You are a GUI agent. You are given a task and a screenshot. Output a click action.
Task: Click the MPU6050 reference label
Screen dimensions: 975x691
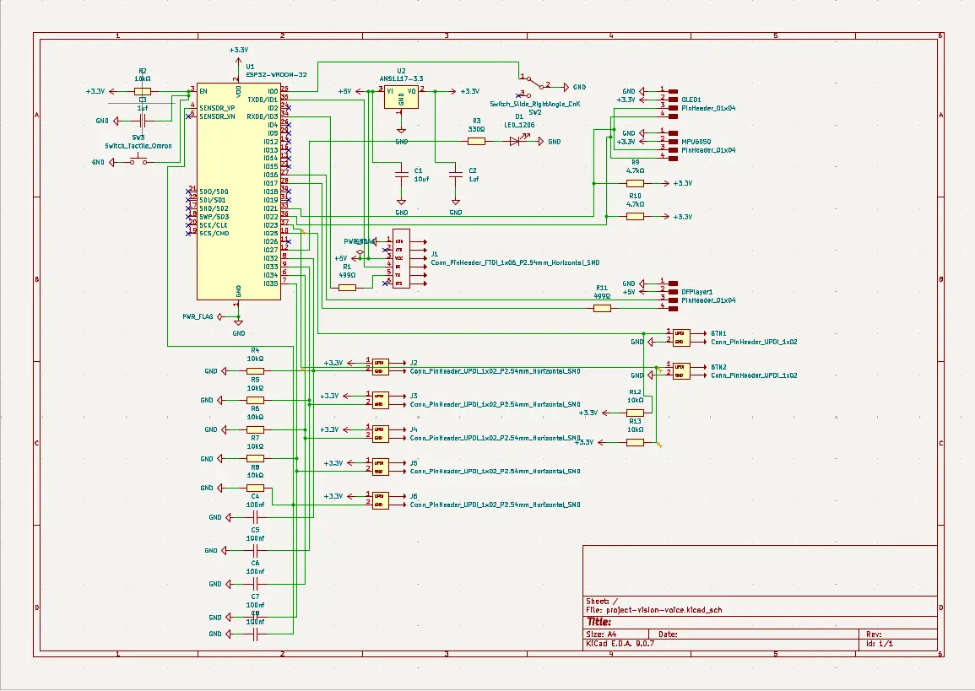[696, 142]
